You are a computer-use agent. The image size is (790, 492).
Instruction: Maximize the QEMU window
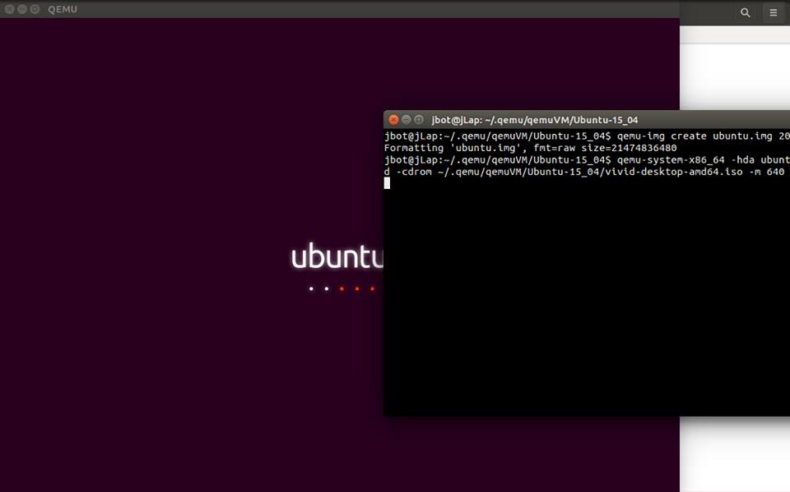click(x=35, y=9)
